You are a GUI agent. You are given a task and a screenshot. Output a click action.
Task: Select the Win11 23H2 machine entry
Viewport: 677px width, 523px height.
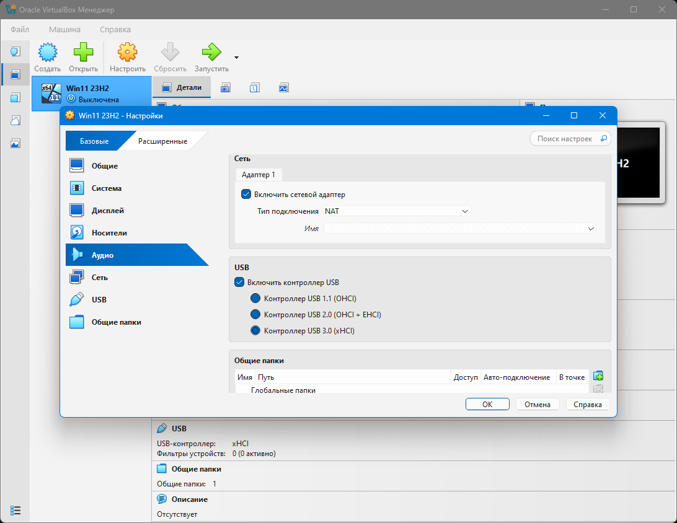tap(92, 94)
